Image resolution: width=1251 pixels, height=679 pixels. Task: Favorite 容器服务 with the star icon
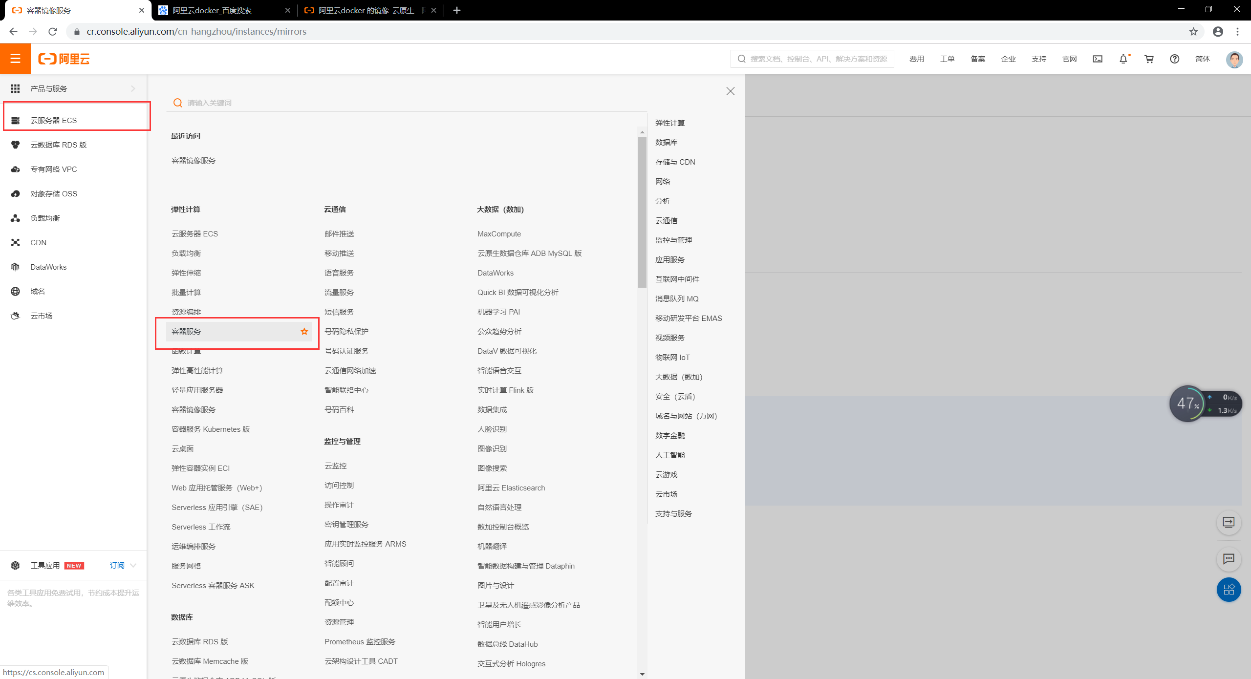[x=304, y=331]
